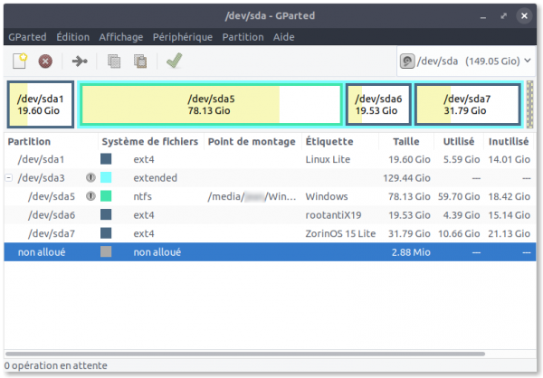The width and height of the screenshot is (543, 378).
Task: Click the delete partition toolbar icon
Action: tap(45, 61)
